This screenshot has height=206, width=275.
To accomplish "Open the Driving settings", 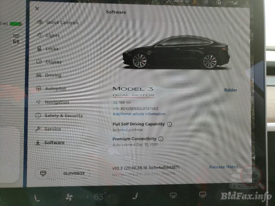I will click(49, 76).
